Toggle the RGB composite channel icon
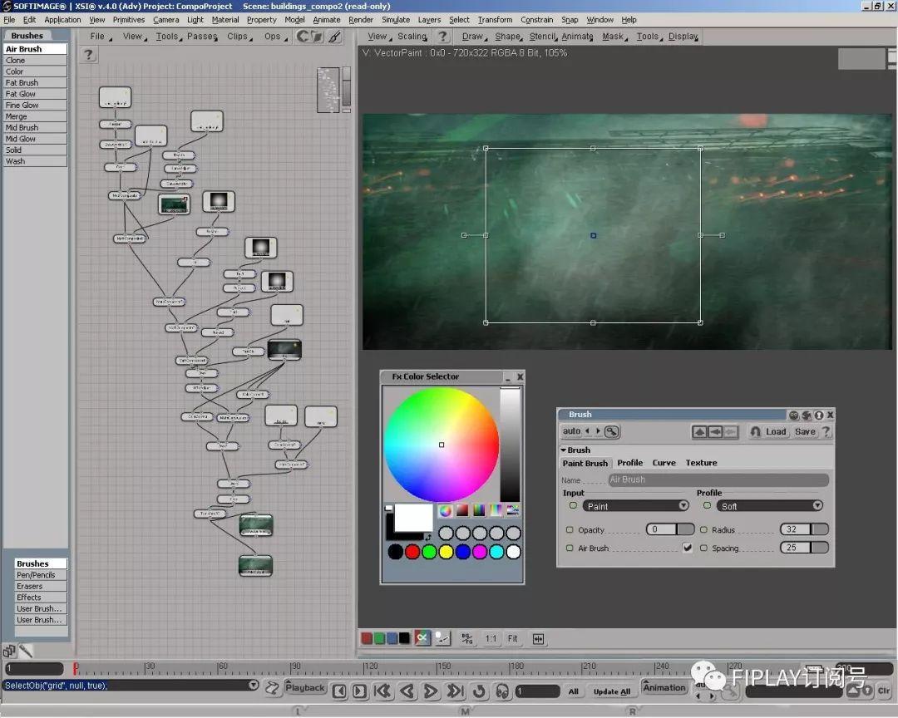Image resolution: width=898 pixels, height=718 pixels. point(422,638)
